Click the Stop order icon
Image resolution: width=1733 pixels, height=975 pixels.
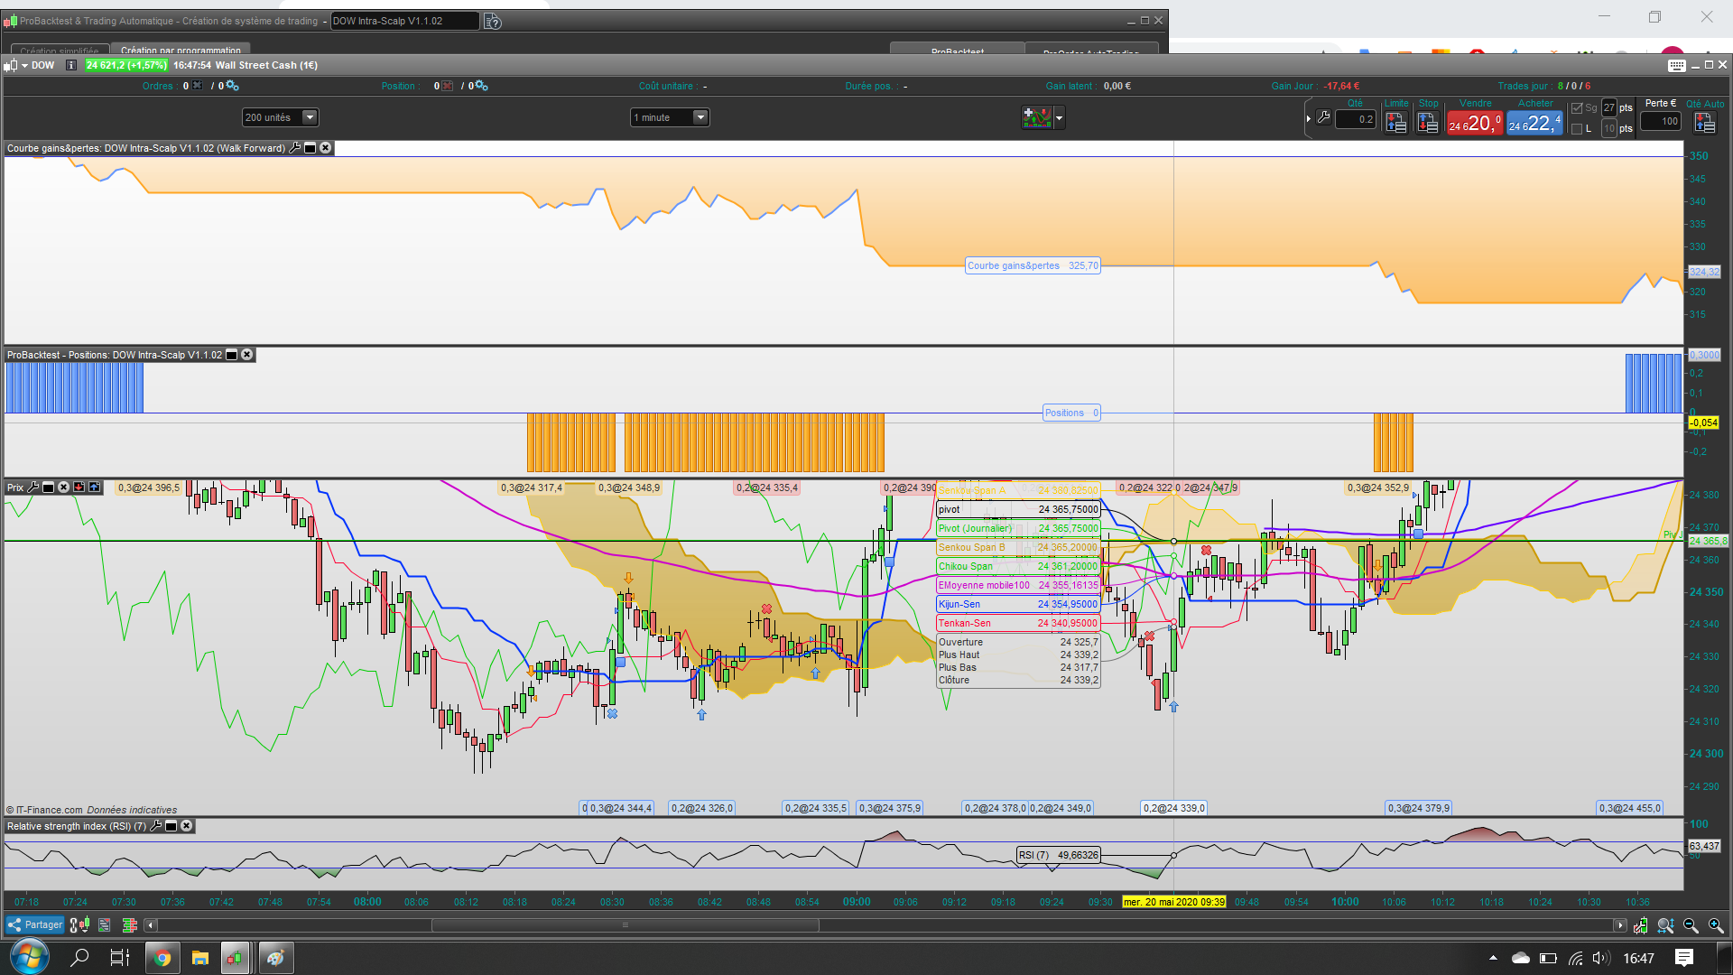coord(1427,123)
